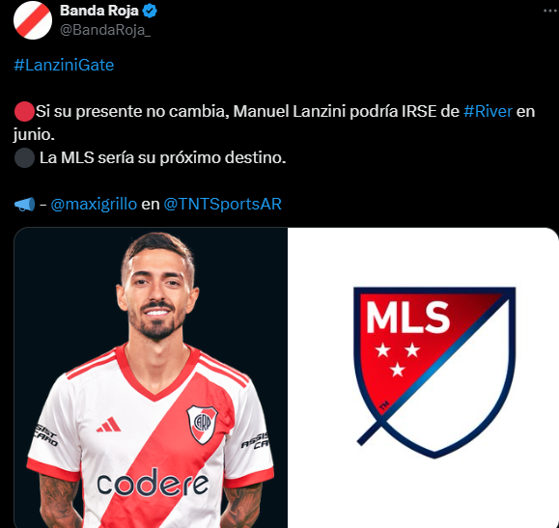The height and width of the screenshot is (528, 559).
Task: Click the CARP club badge on jersey
Action: (x=202, y=425)
